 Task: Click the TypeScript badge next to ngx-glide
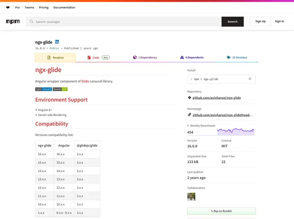click(x=57, y=42)
